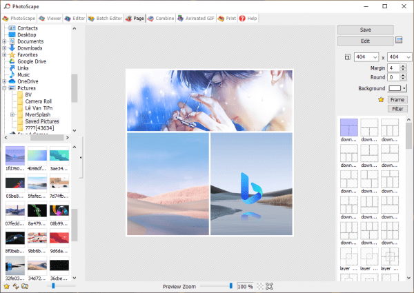
Task: Decrease the Round value with down arrow
Action: click(403, 79)
